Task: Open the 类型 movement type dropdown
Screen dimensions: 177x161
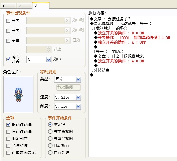Action: 78,79
